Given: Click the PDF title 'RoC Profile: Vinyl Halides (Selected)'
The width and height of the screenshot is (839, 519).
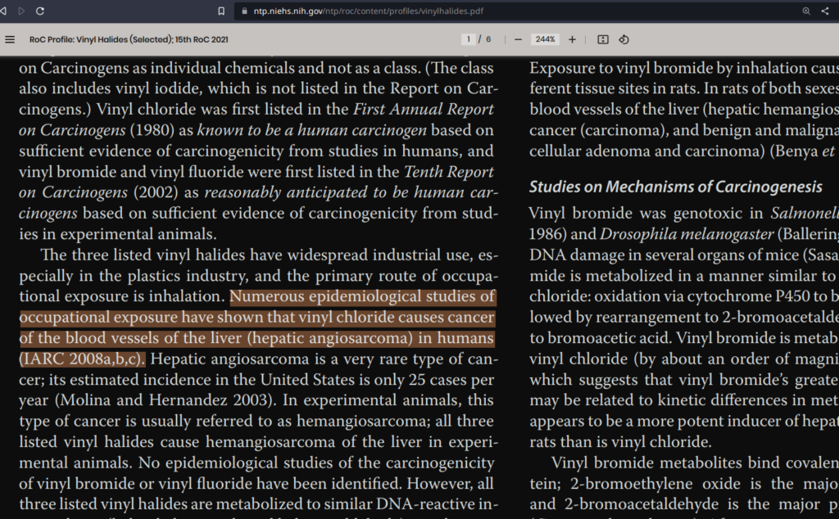Looking at the screenshot, I should (x=129, y=39).
